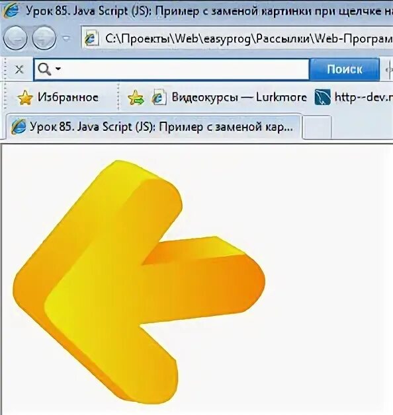The width and height of the screenshot is (393, 415).
Task: Expand the search provider dropdown arrow
Action: tap(58, 69)
